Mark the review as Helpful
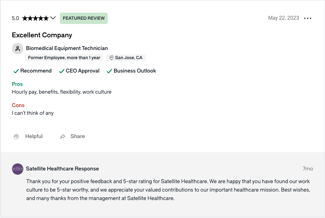 point(34,136)
